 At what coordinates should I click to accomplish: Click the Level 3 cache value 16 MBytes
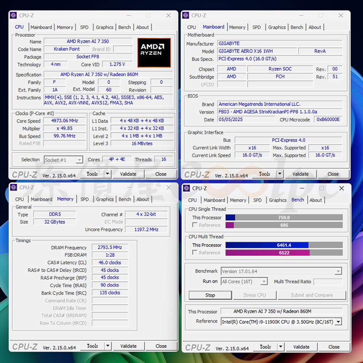[x=142, y=143]
